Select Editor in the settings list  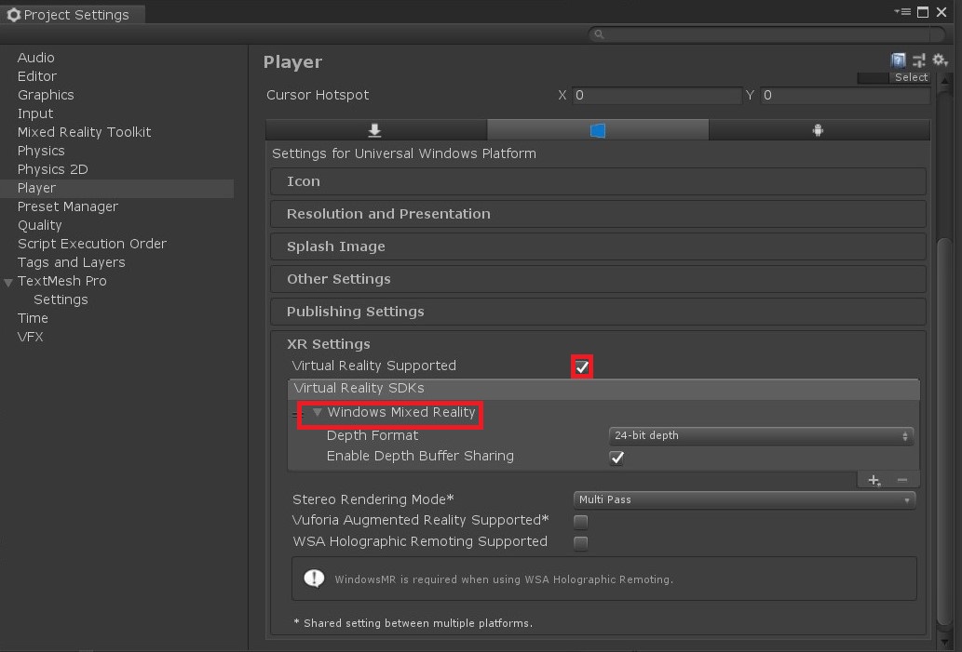pyautogui.click(x=37, y=76)
